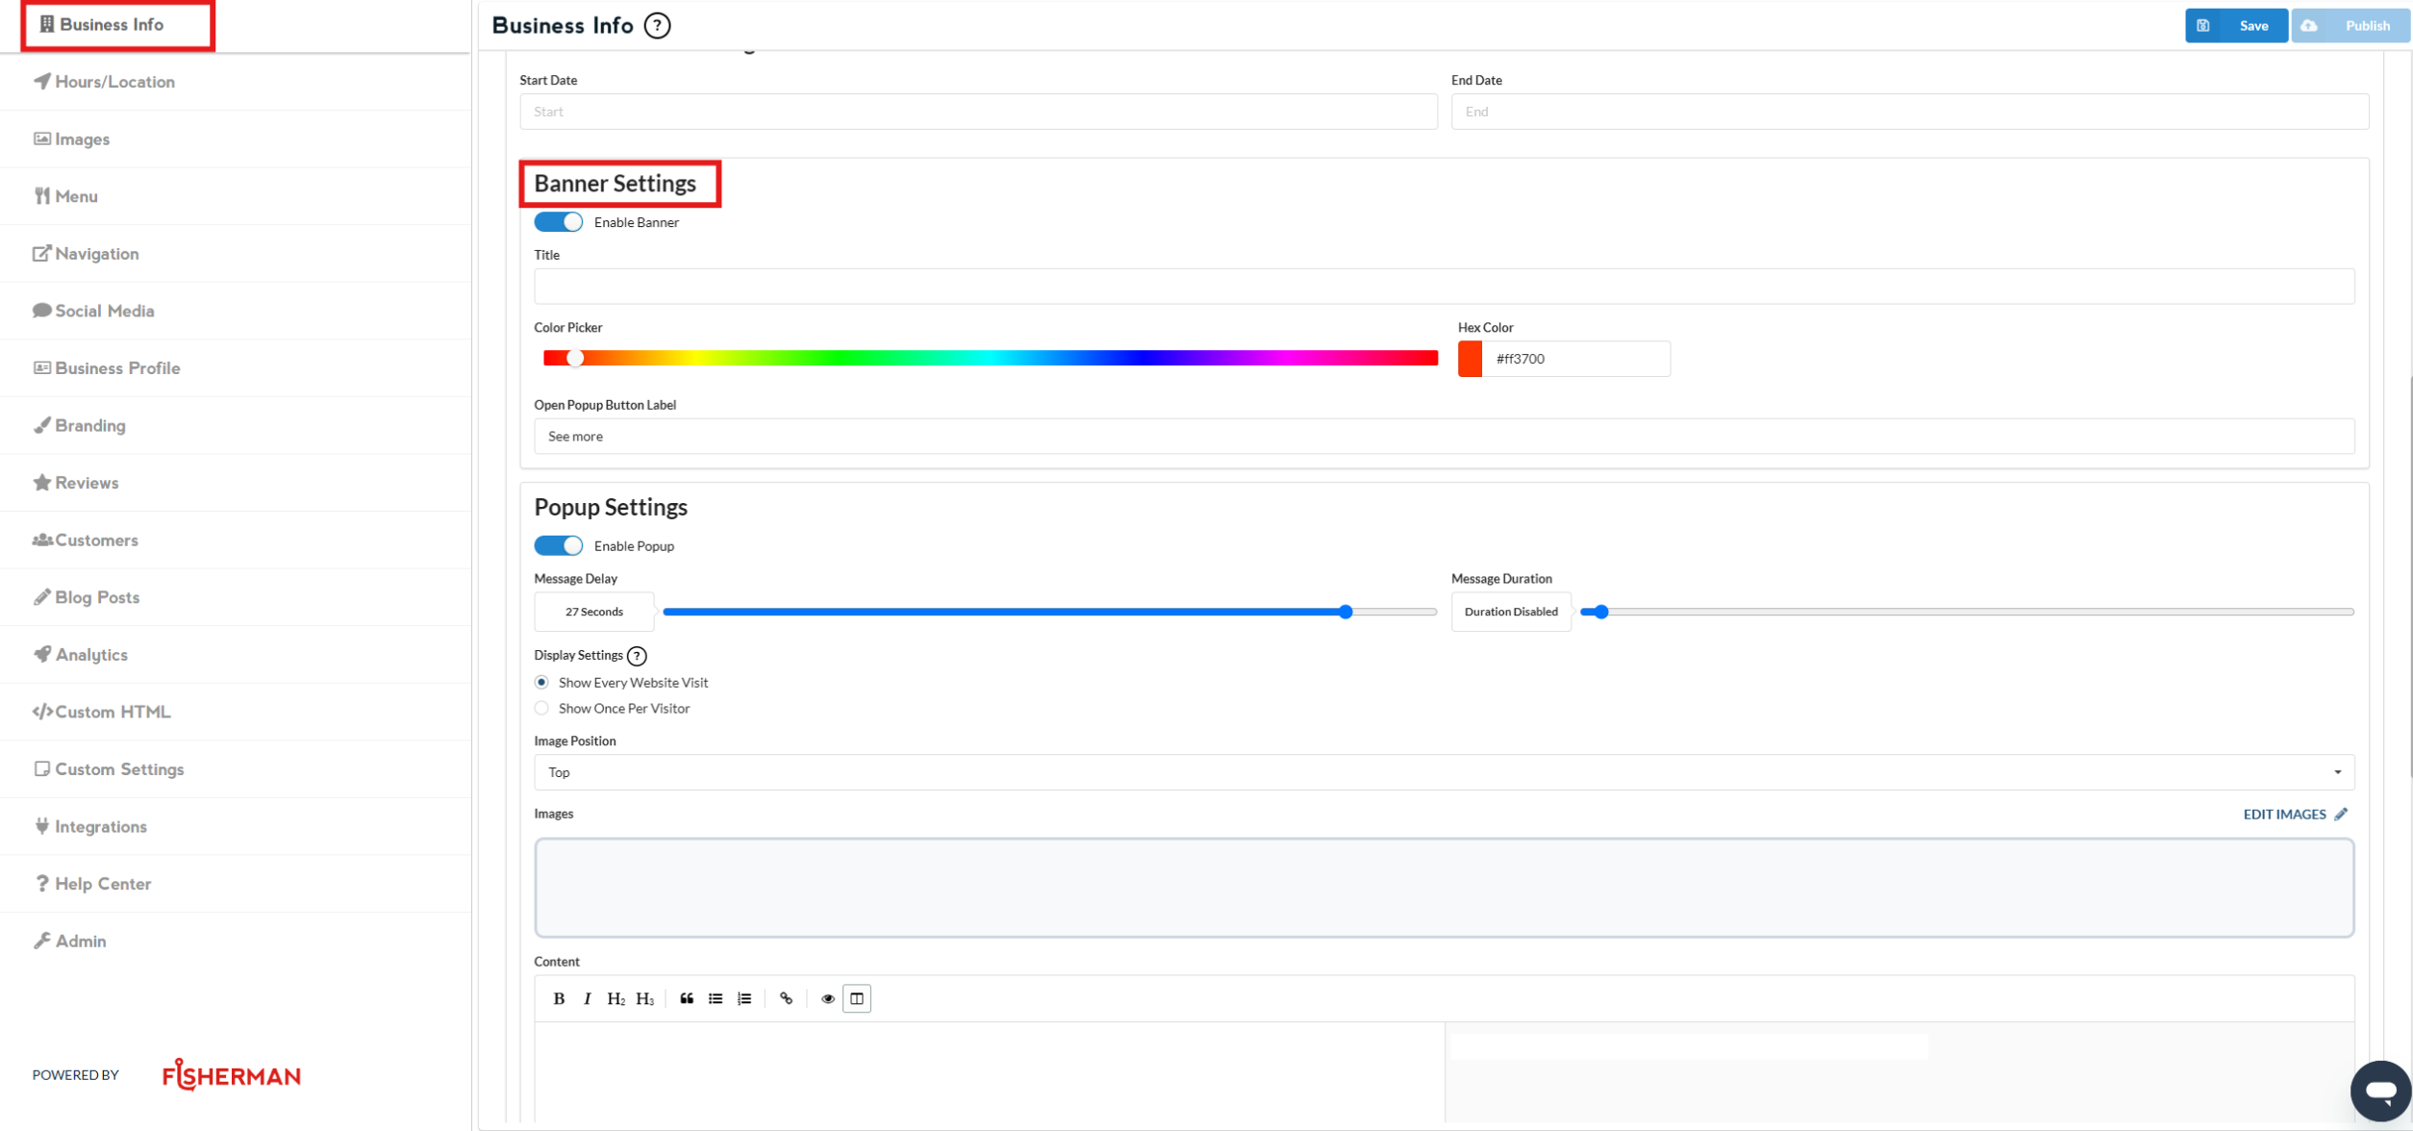Toggle the editor preview eye icon
The image size is (2413, 1131).
[x=827, y=998]
